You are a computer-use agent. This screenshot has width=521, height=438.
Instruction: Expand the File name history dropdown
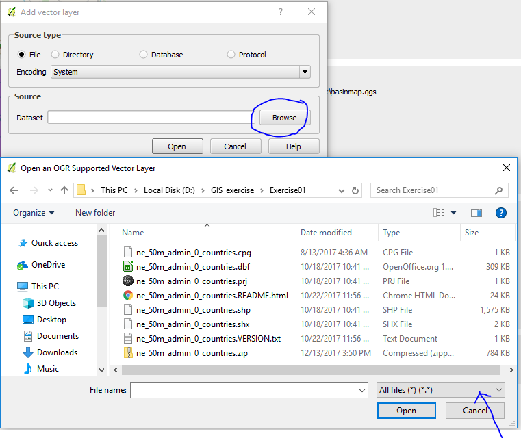(362, 390)
